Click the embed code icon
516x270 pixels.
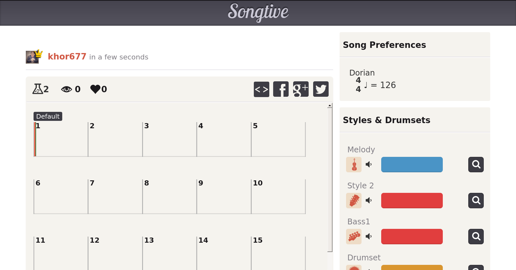(261, 89)
